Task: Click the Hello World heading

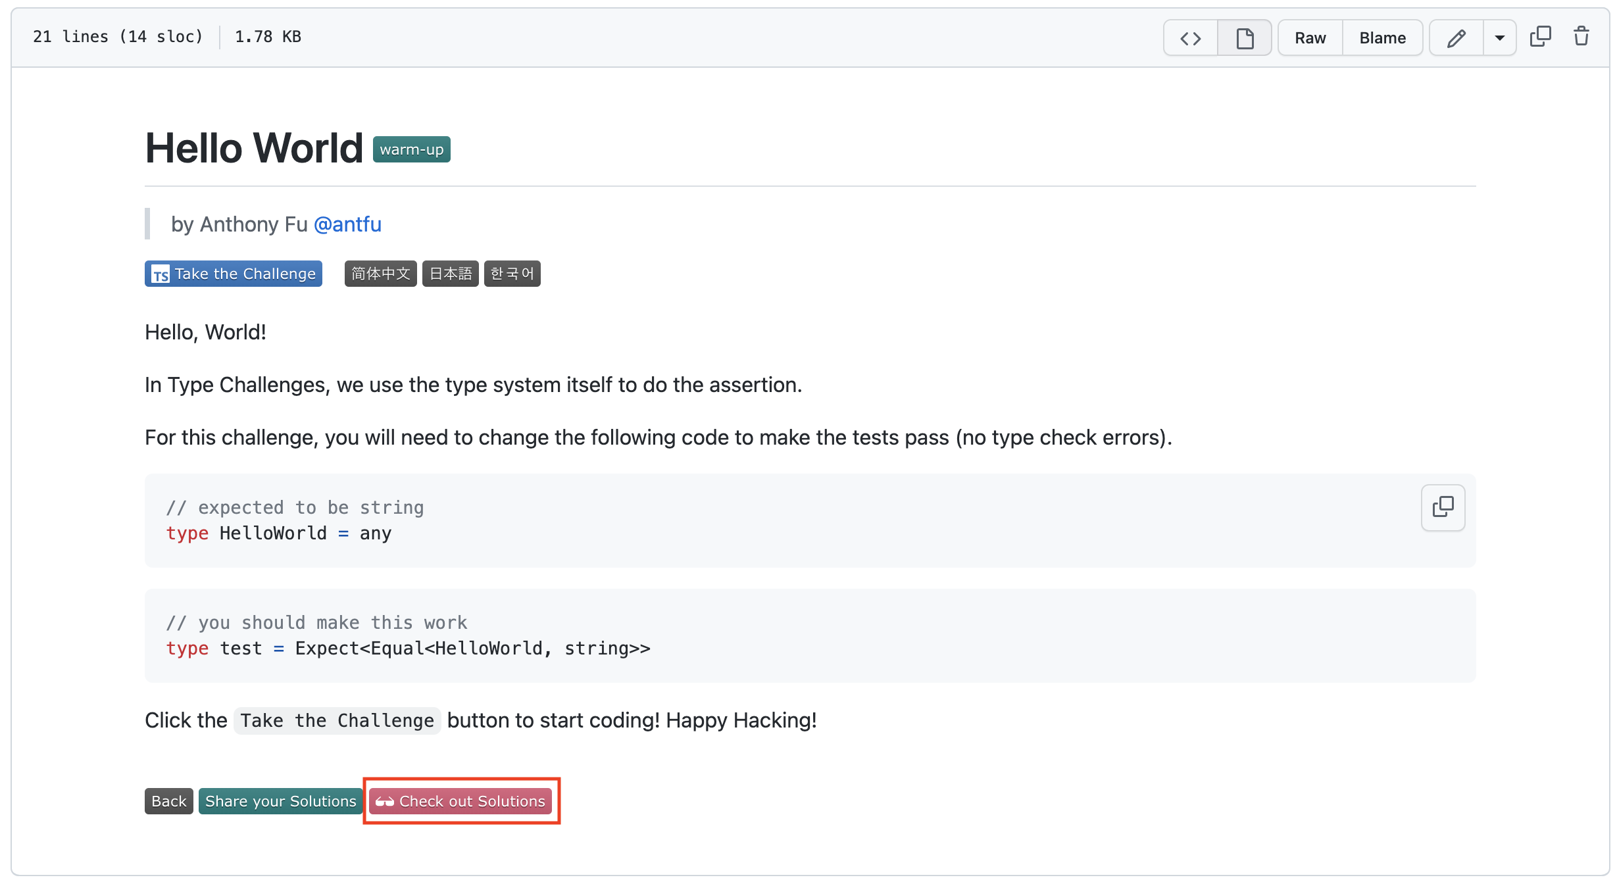Action: [x=254, y=148]
